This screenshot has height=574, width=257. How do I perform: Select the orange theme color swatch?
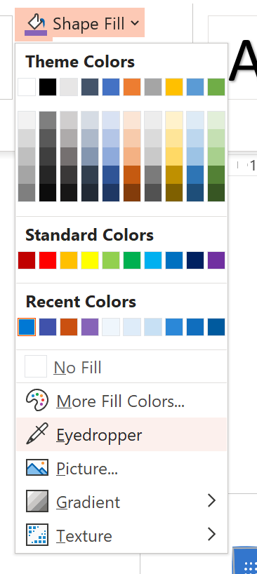pos(132,87)
